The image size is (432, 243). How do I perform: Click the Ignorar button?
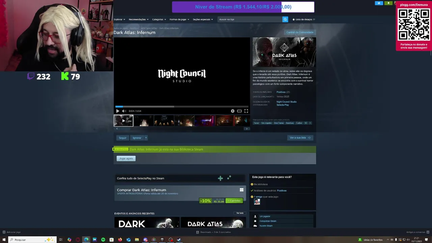[137, 138]
